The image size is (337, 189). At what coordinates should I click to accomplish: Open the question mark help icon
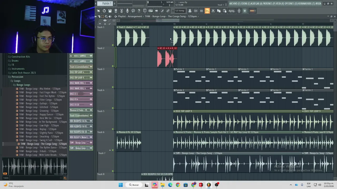pyautogui.click(x=139, y=11)
